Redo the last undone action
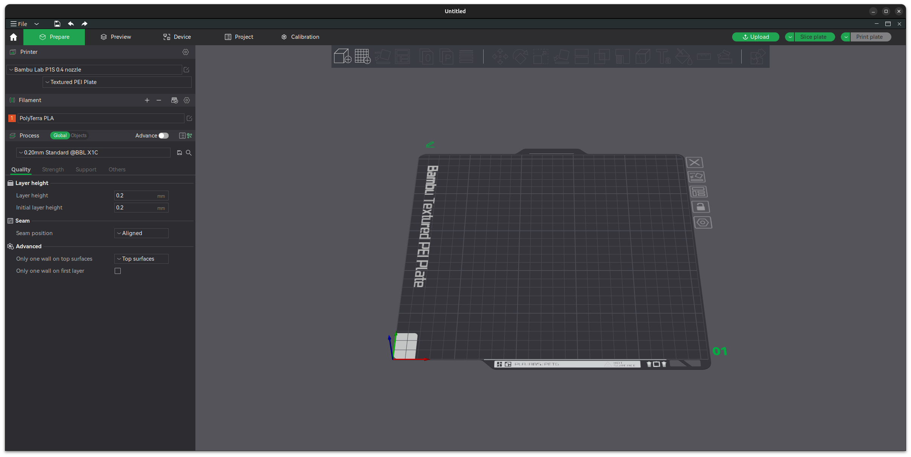Viewport: 911px width, 457px height. (84, 24)
